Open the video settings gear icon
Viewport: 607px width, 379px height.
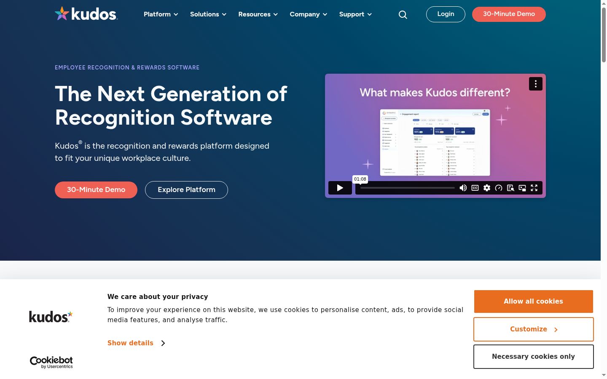[487, 188]
